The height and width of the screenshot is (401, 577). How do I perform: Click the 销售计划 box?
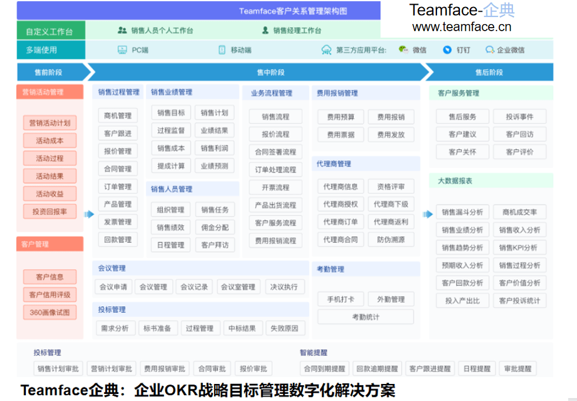215,112
